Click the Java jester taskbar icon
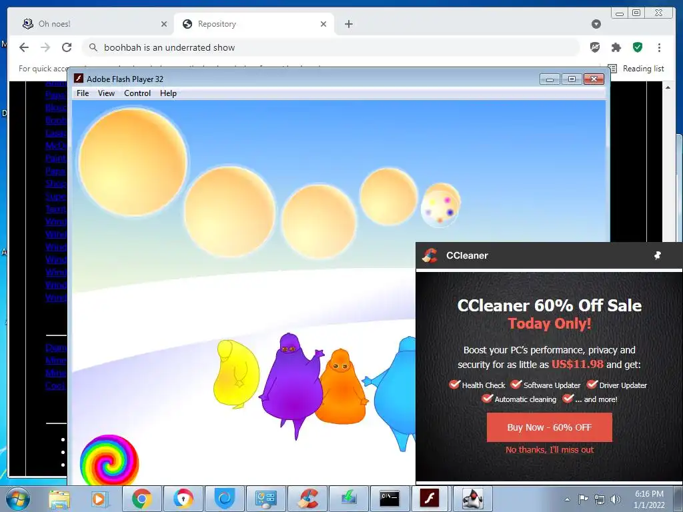The image size is (683, 512). tap(472, 499)
